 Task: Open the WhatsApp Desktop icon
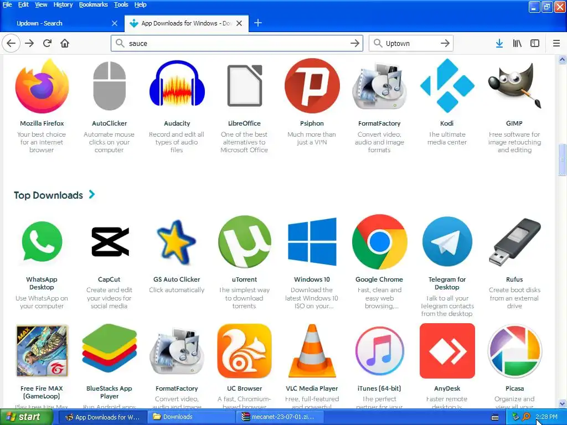coord(42,241)
